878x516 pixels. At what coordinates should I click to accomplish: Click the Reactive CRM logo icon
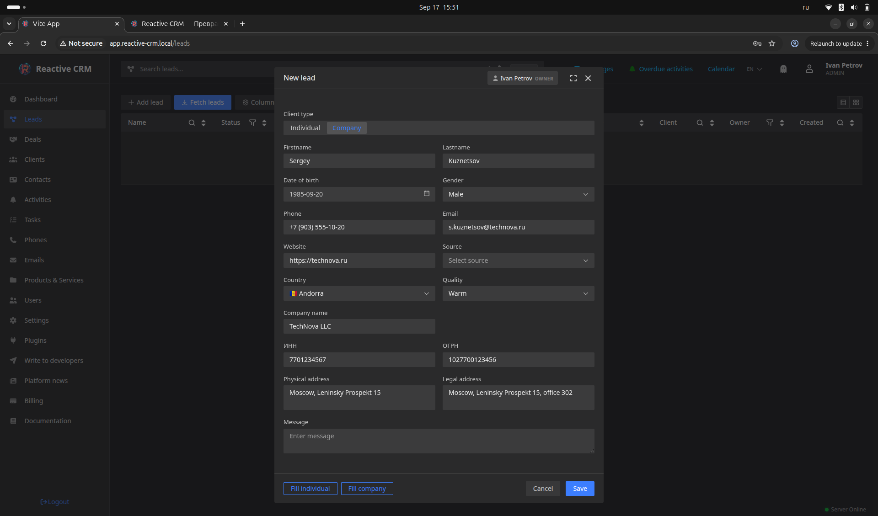[25, 69]
